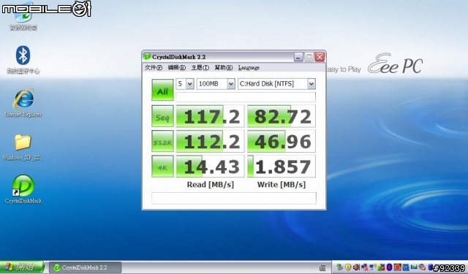Minimize the CrystalDiskMark window

[298, 57]
